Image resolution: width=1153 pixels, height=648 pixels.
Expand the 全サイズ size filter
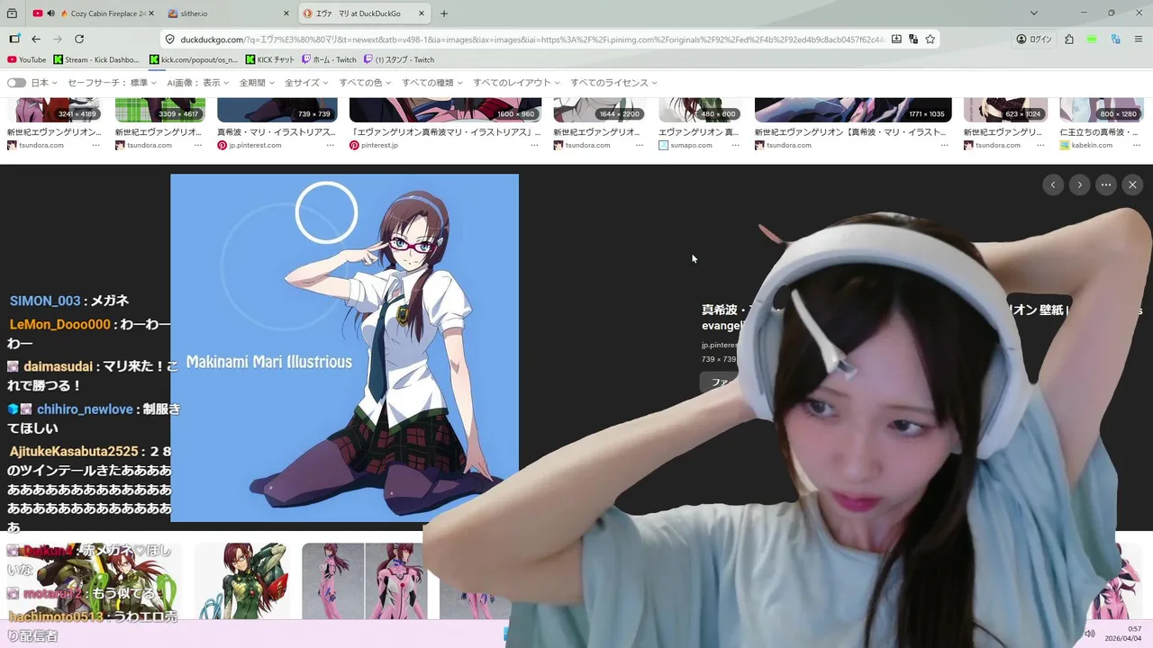coord(306,83)
